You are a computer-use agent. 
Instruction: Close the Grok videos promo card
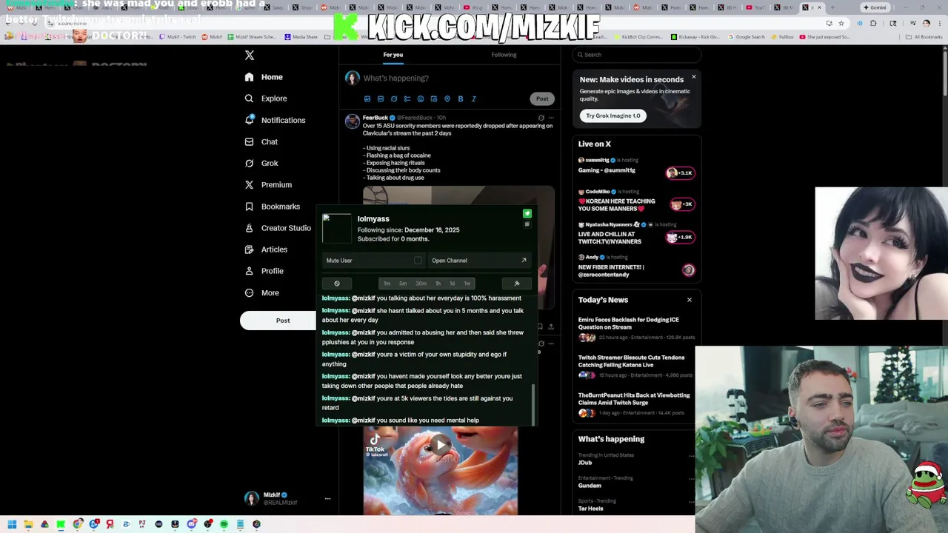click(694, 77)
